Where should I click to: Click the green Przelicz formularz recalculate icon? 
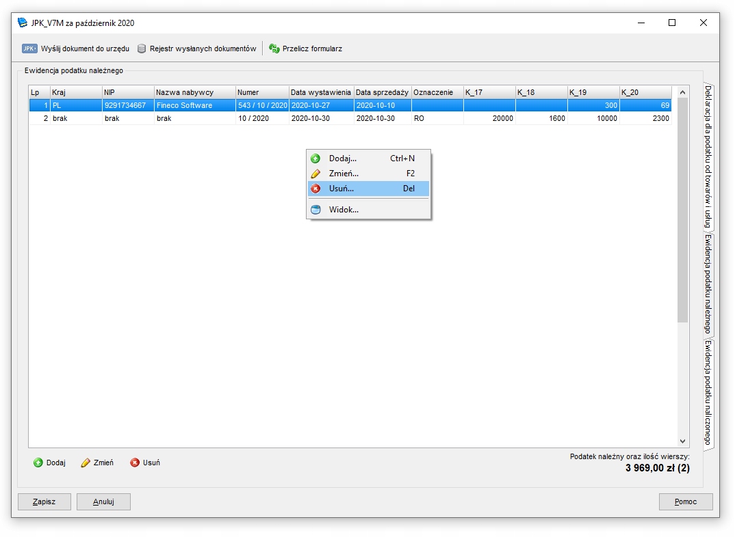(274, 49)
